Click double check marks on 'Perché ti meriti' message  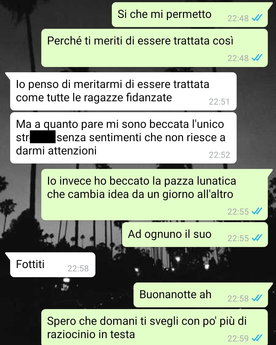pos(257,58)
